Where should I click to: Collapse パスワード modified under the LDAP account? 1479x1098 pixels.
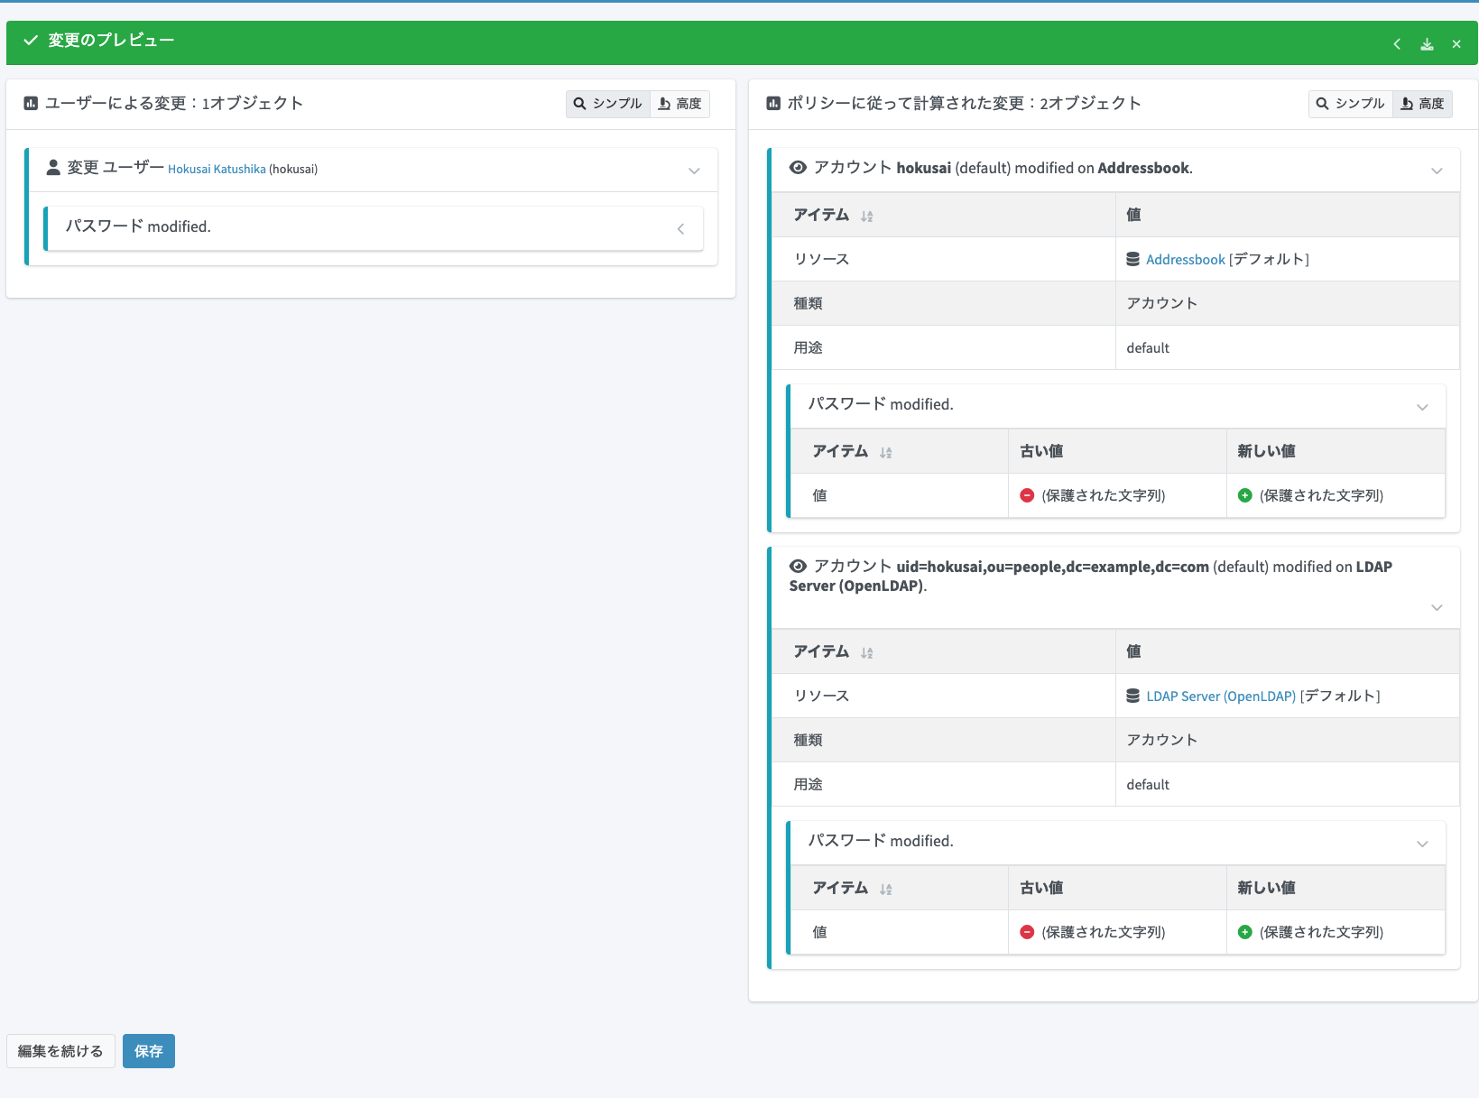coord(1422,844)
